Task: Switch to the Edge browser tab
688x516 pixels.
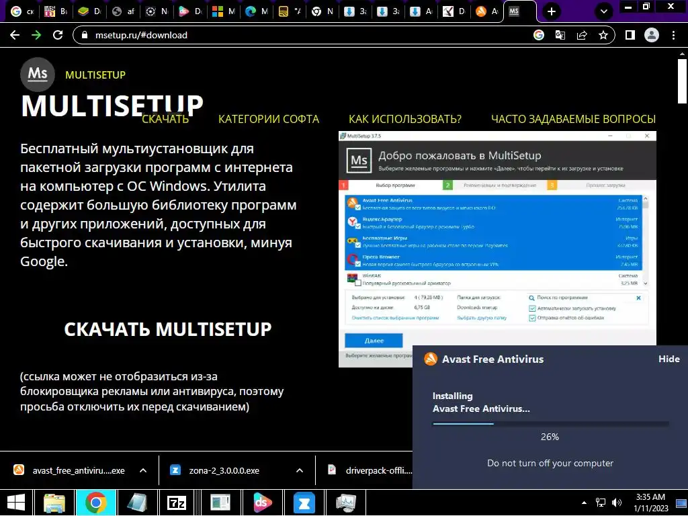Action: (256, 11)
